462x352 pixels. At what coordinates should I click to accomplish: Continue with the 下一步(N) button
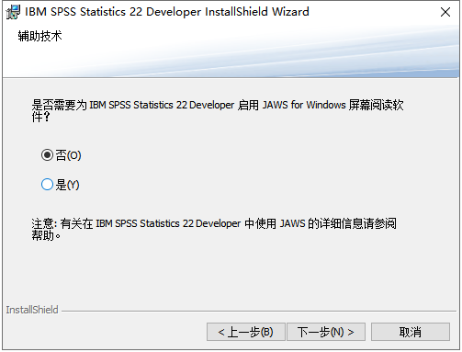tap(326, 332)
